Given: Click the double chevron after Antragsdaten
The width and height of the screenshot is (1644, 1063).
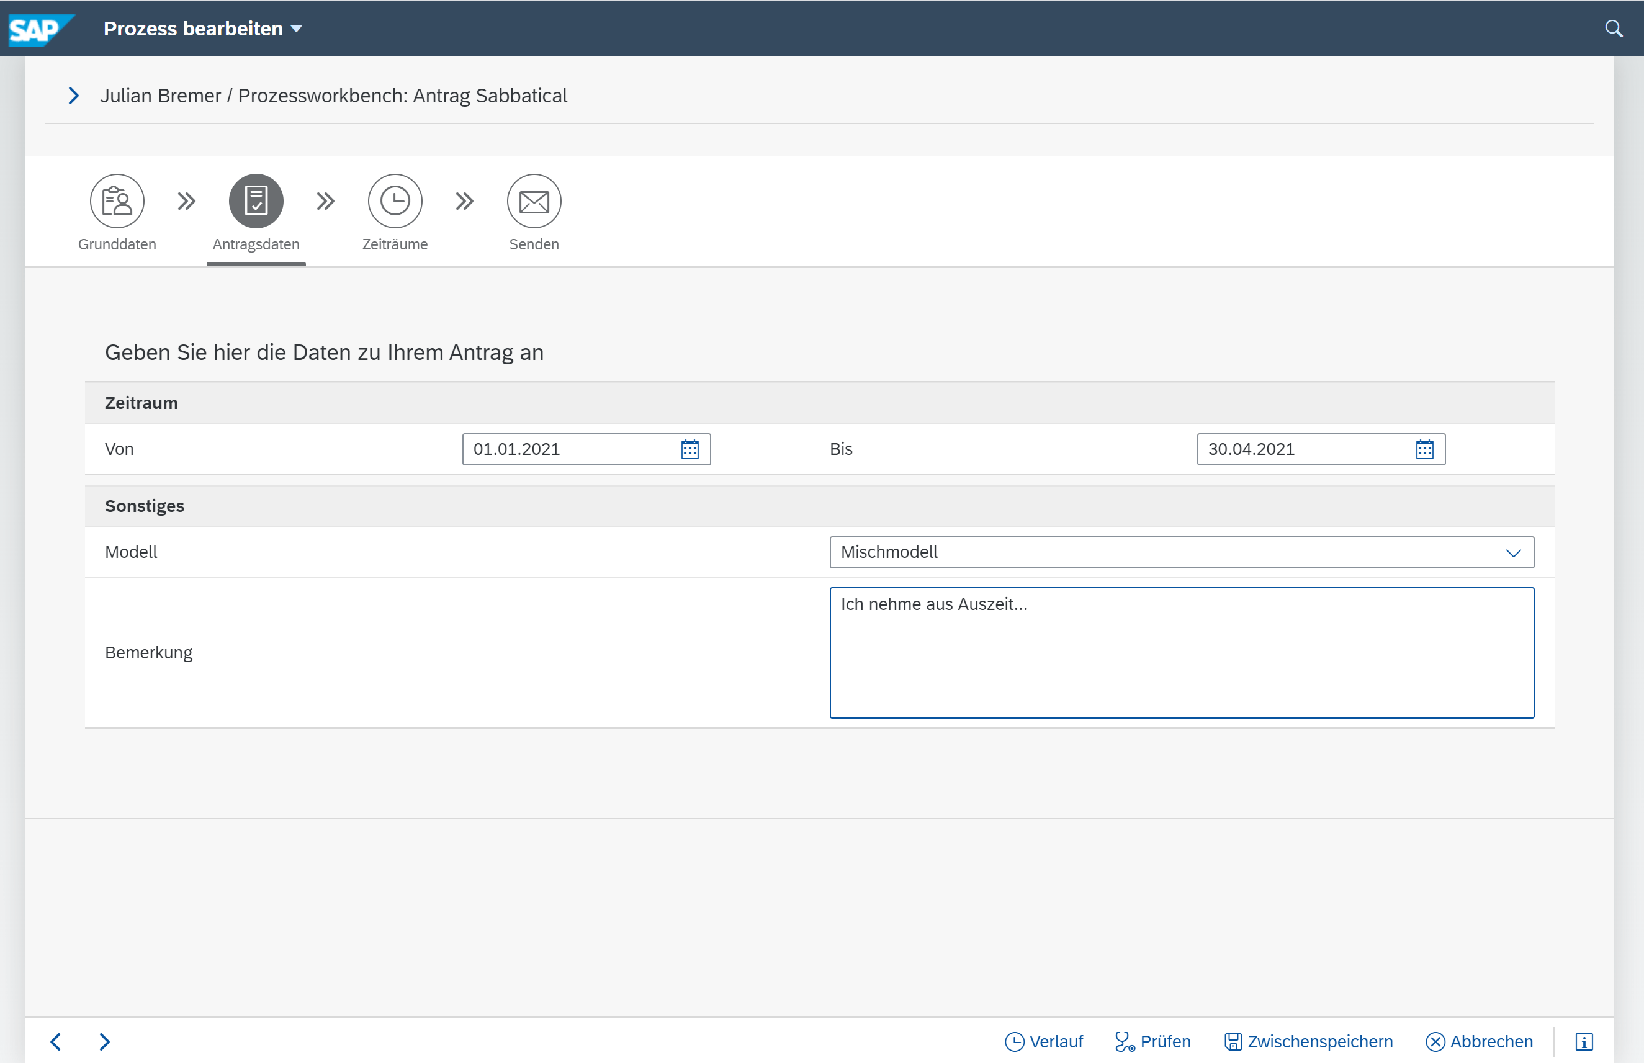Looking at the screenshot, I should click(325, 201).
